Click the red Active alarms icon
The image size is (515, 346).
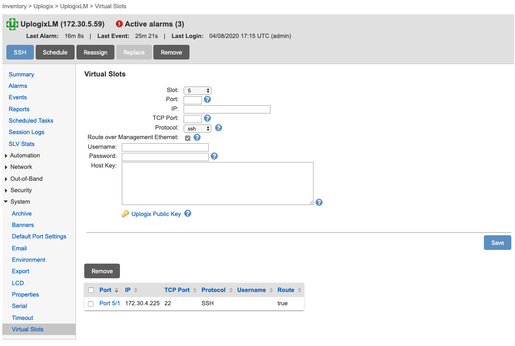tap(119, 24)
